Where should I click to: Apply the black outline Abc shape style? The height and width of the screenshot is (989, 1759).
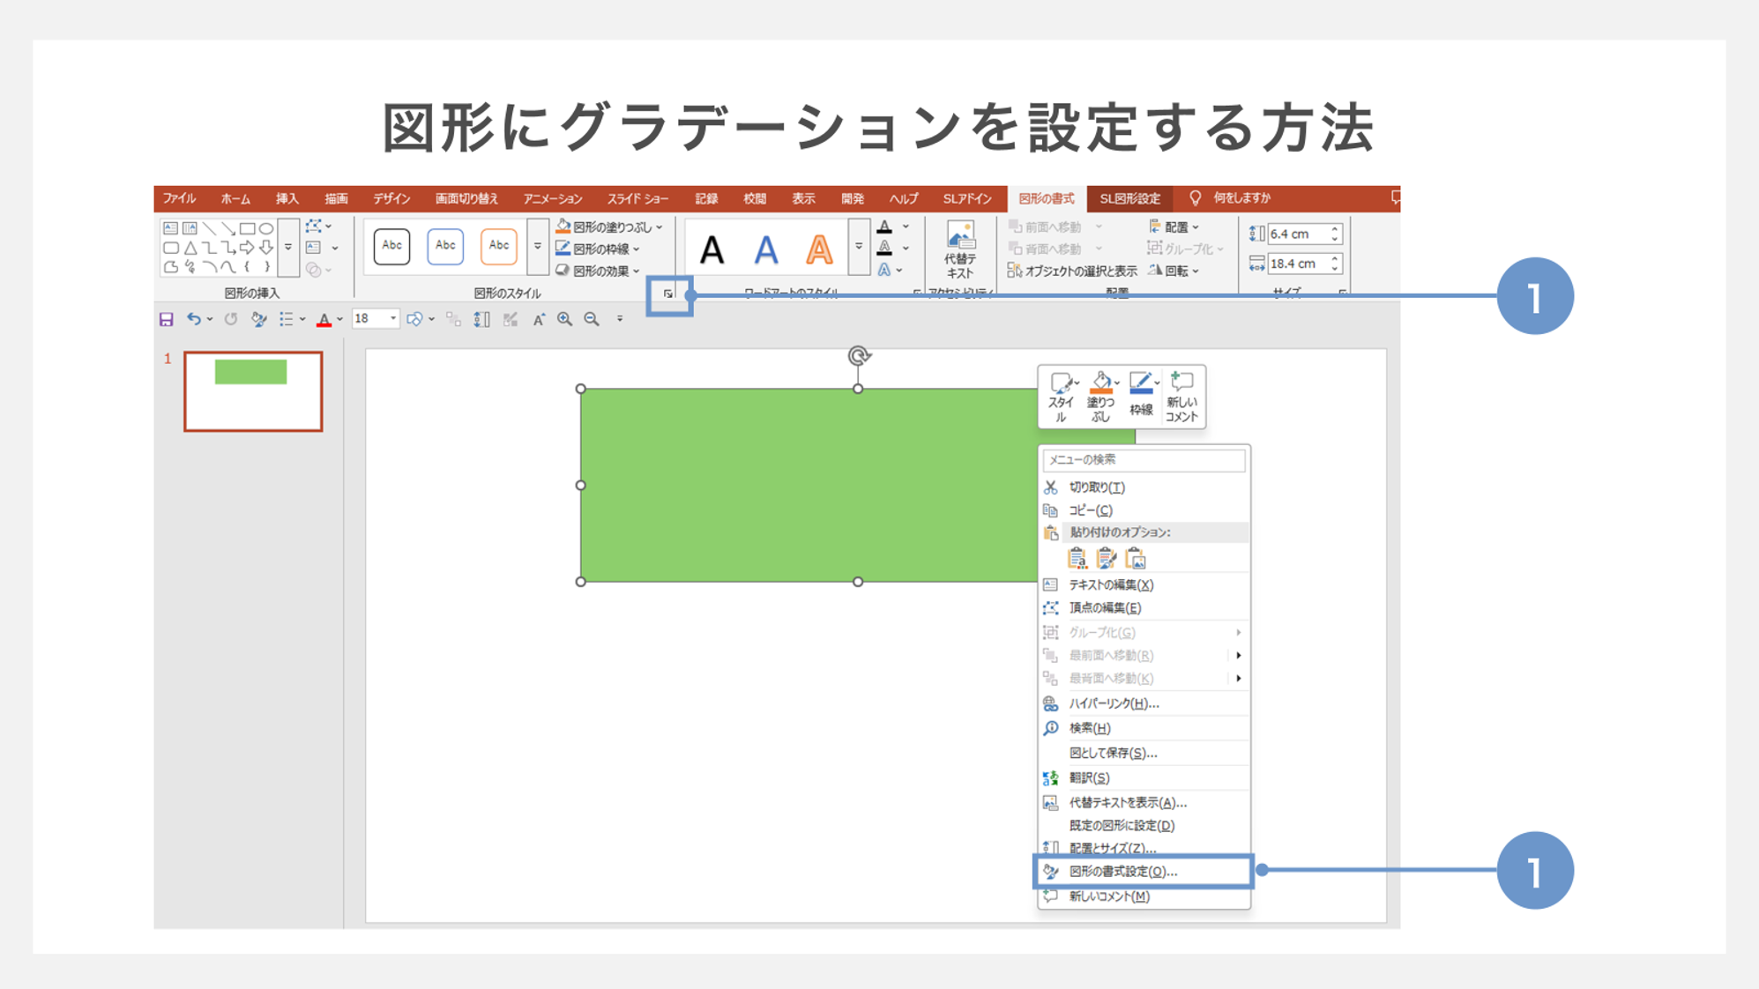(x=391, y=246)
